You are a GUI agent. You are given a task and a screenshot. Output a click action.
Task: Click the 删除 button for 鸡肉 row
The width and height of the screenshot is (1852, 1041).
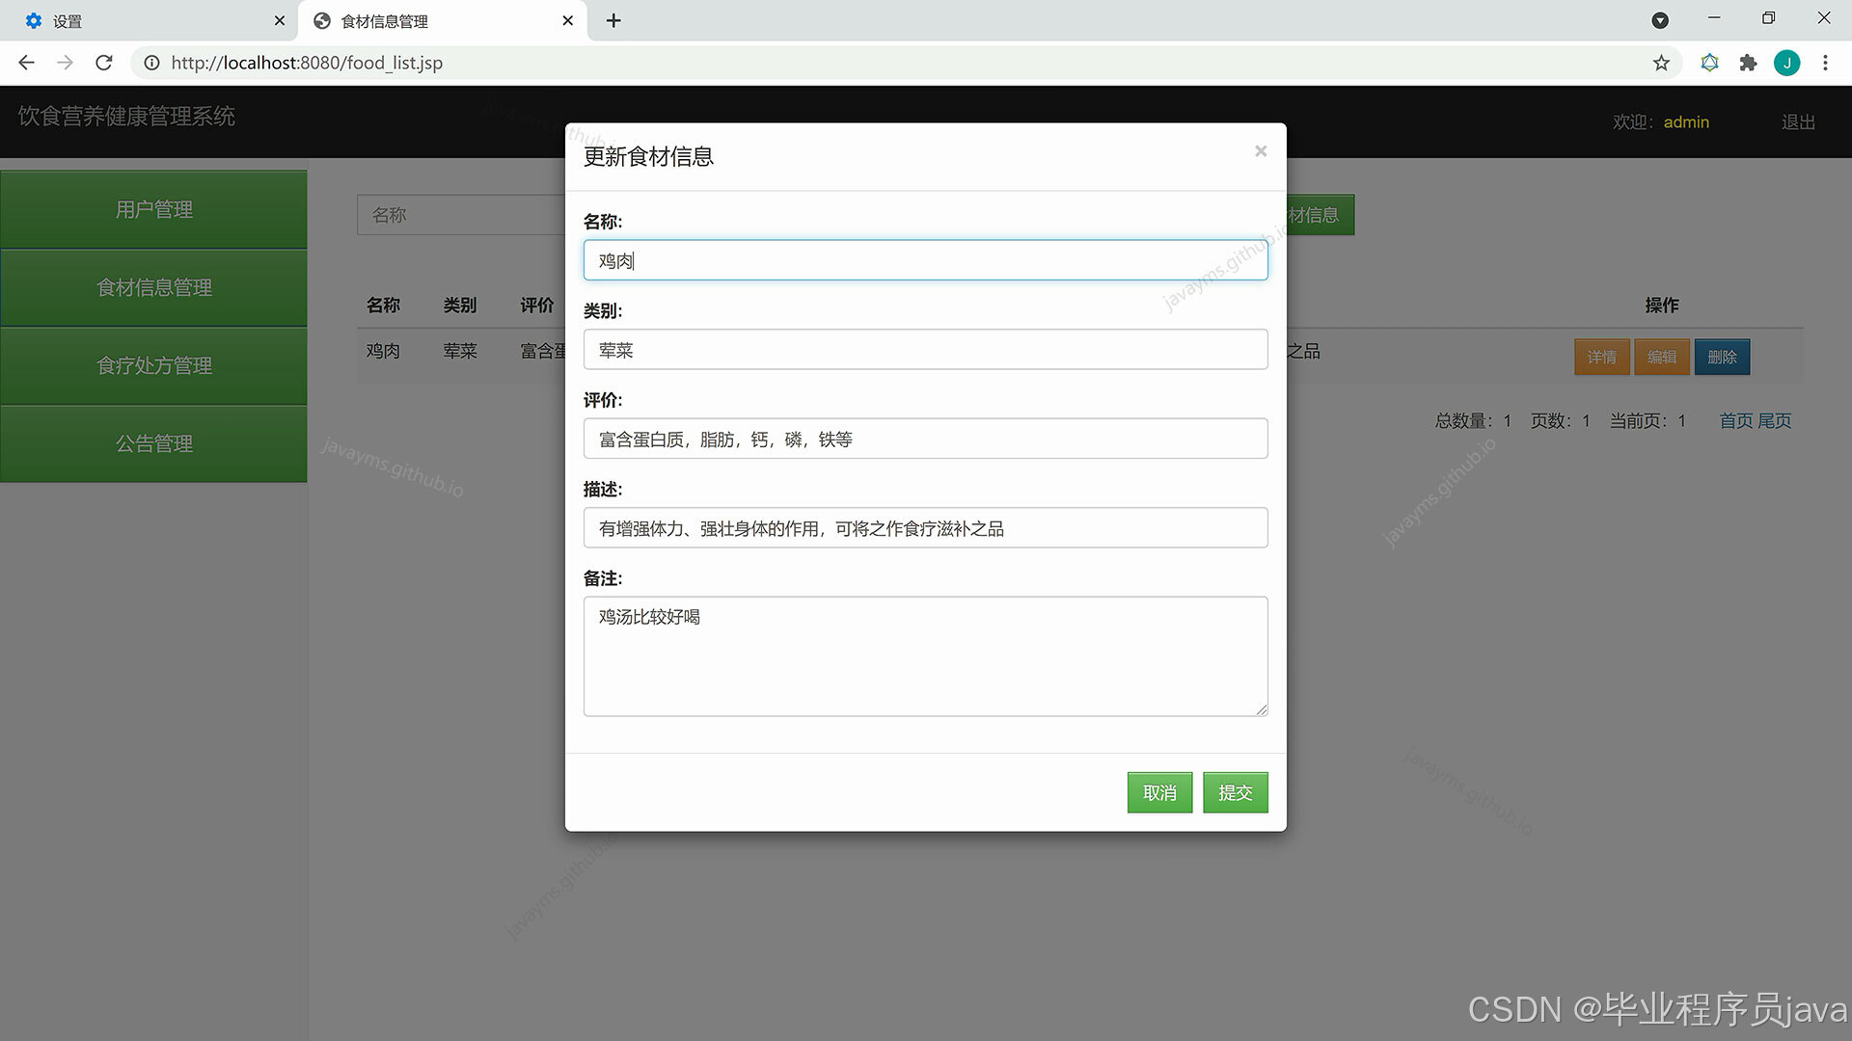pyautogui.click(x=1722, y=357)
